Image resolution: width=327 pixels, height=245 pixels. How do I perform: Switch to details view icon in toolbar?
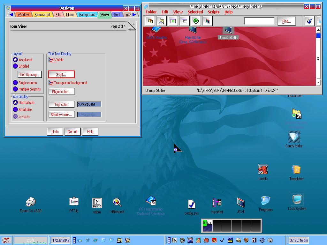[x=185, y=21]
